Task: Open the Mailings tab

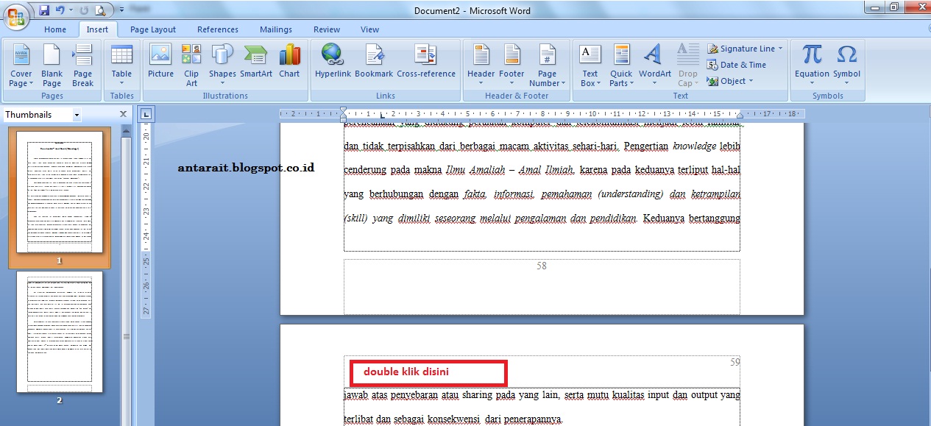Action: pos(275,29)
